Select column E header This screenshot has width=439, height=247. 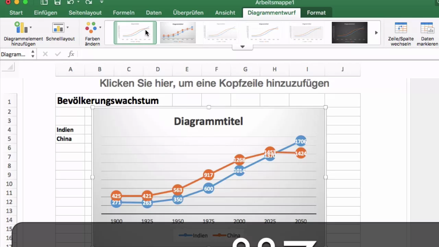187,69
